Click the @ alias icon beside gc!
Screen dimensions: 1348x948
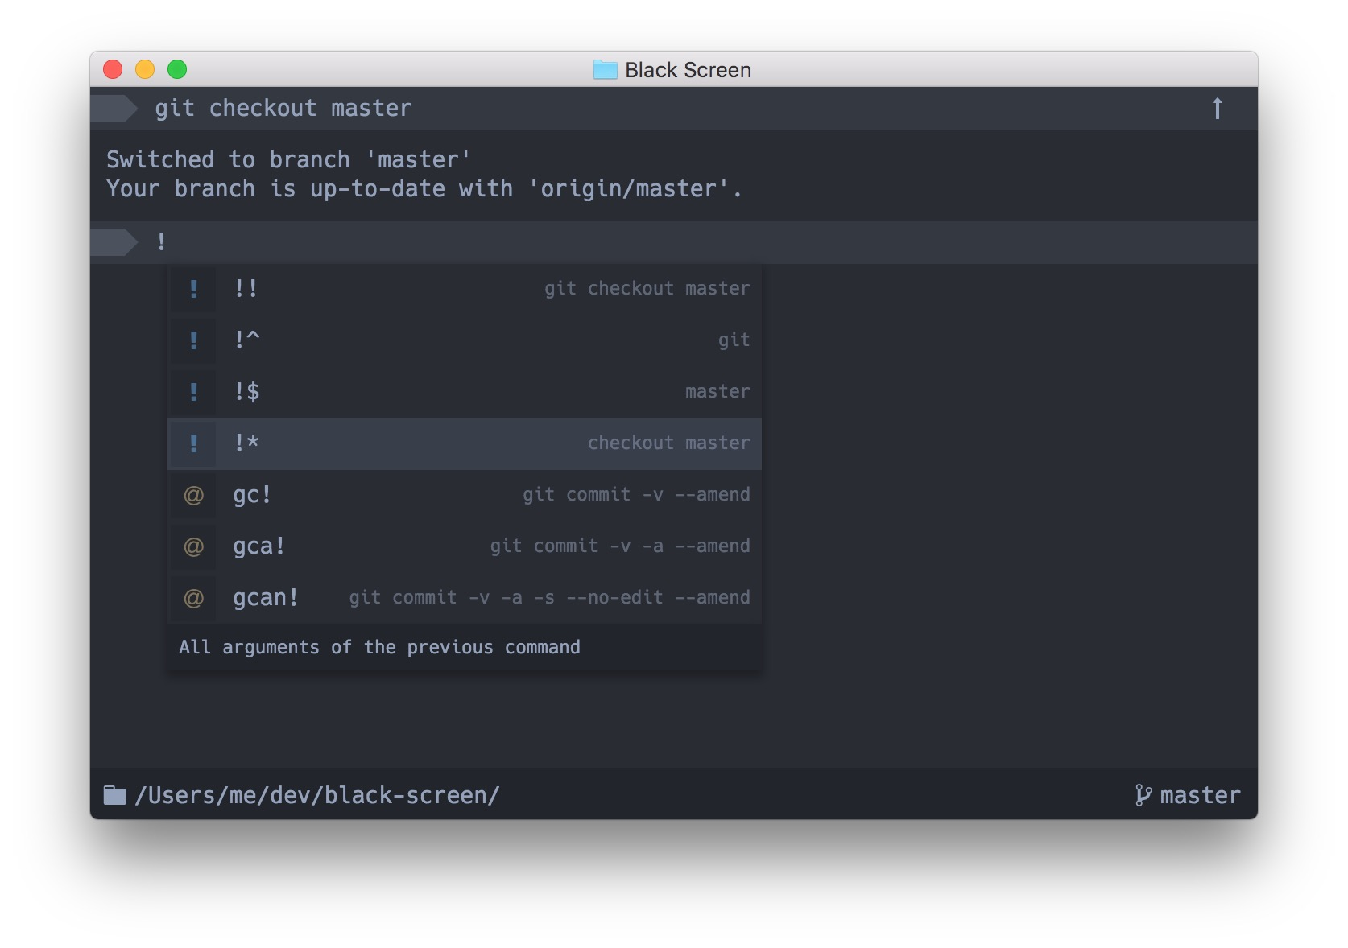pos(193,495)
